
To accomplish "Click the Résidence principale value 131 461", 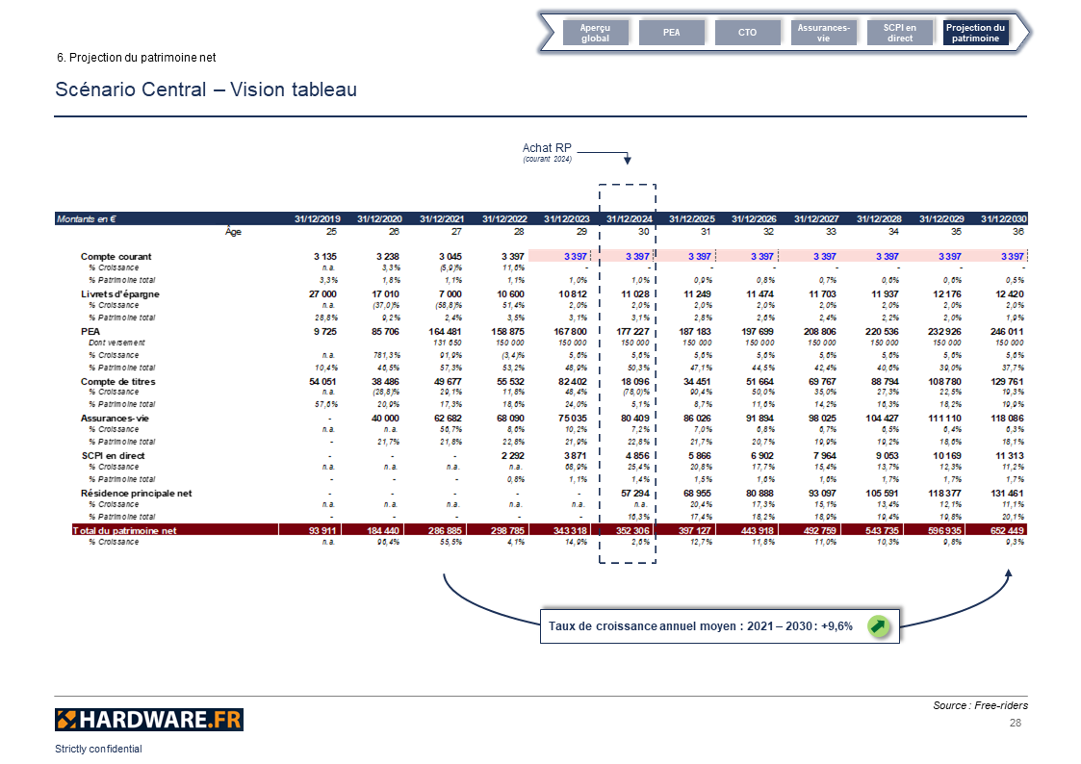I will pos(1007,494).
